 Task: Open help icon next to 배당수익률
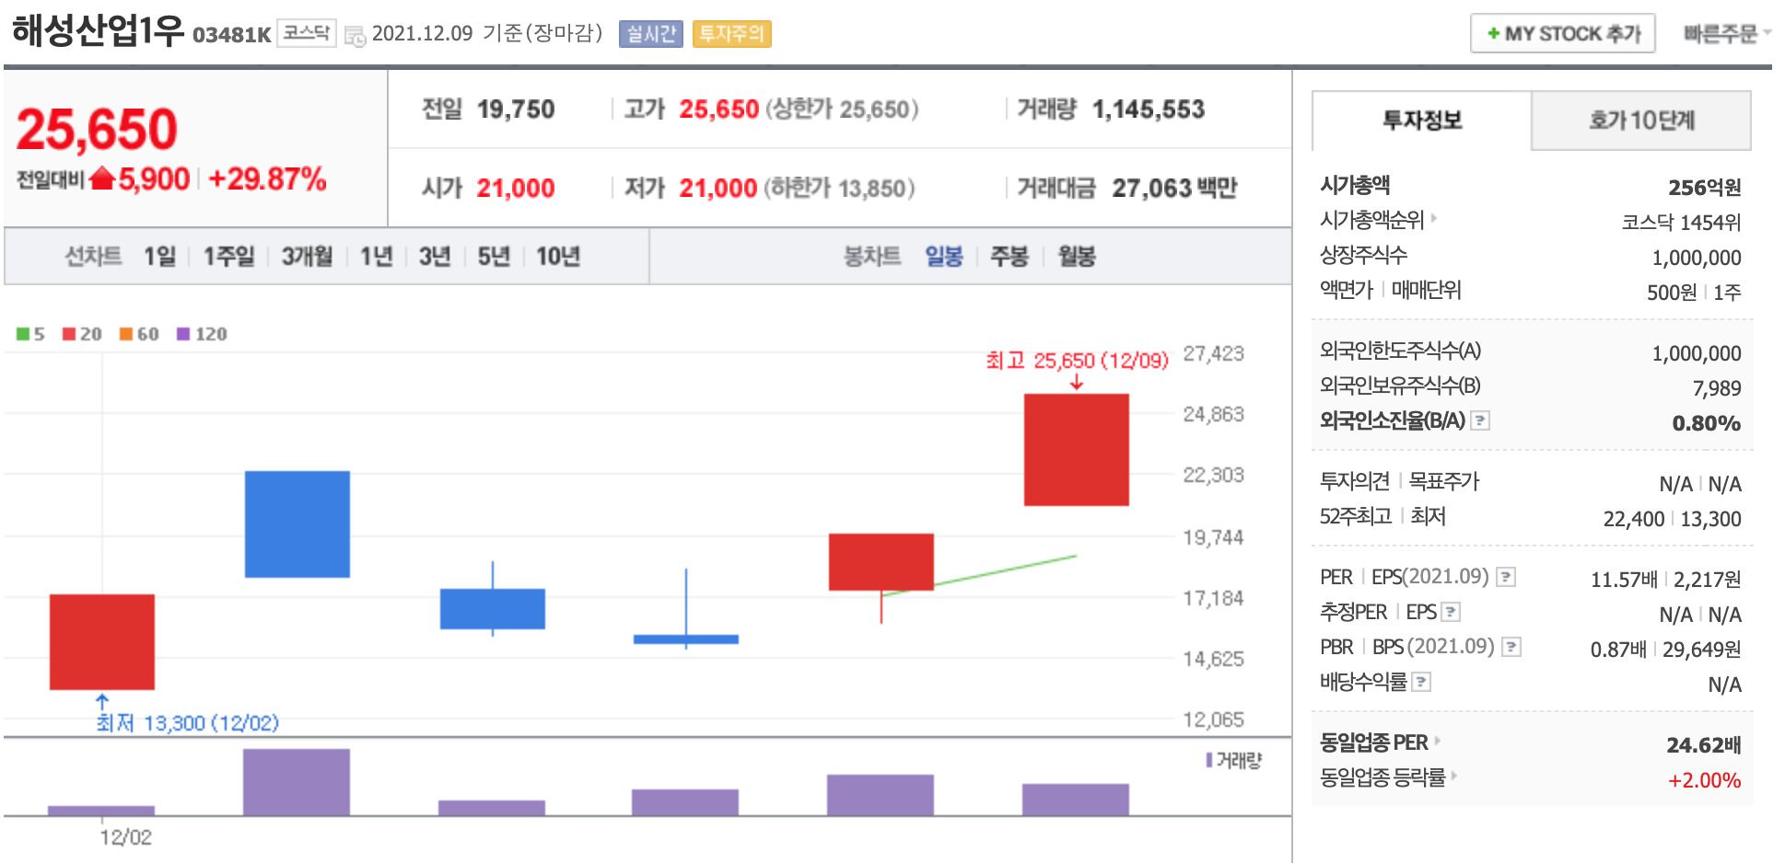1421,682
